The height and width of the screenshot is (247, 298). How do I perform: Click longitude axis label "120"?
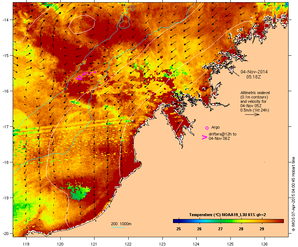coord(60,244)
